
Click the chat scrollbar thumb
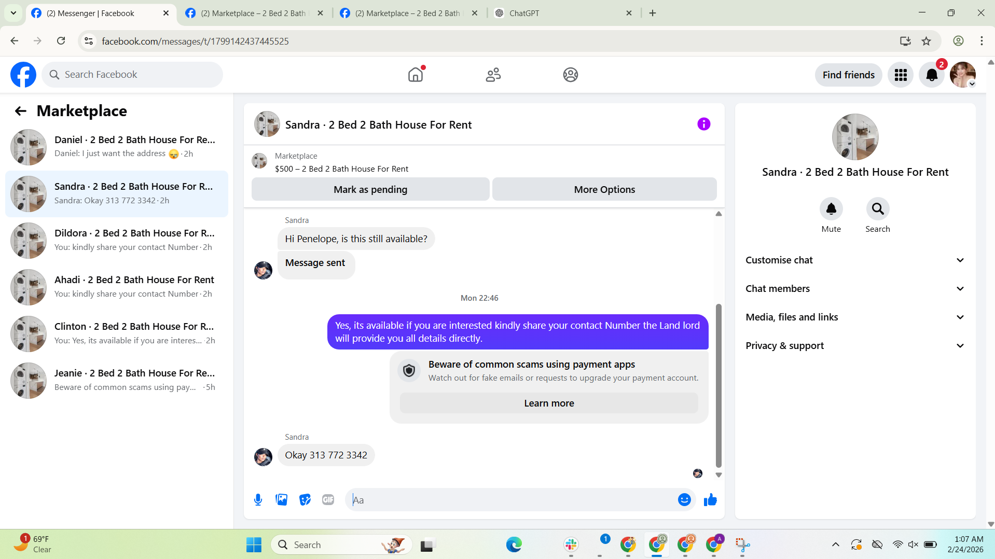pos(718,386)
